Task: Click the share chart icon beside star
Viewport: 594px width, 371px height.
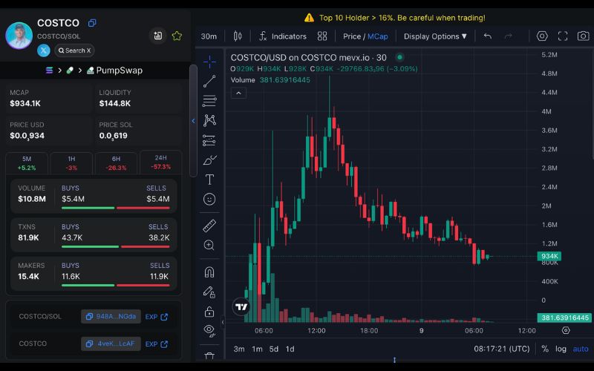Action: pyautogui.click(x=158, y=36)
